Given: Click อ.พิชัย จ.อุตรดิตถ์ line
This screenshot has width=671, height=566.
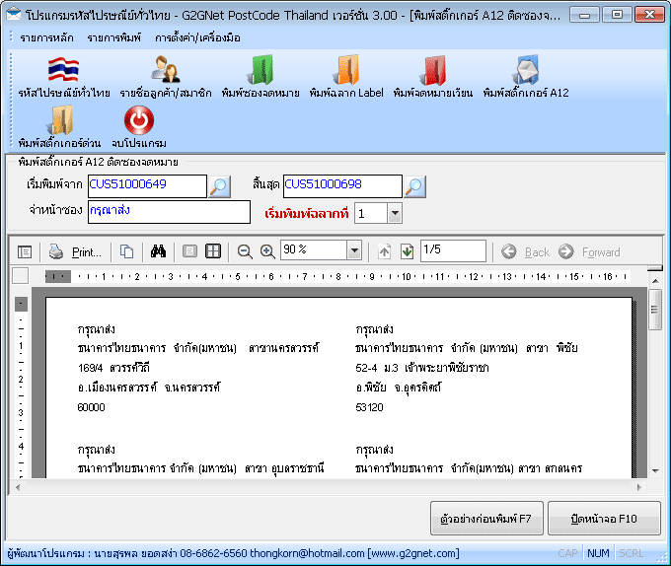Looking at the screenshot, I should (x=398, y=388).
